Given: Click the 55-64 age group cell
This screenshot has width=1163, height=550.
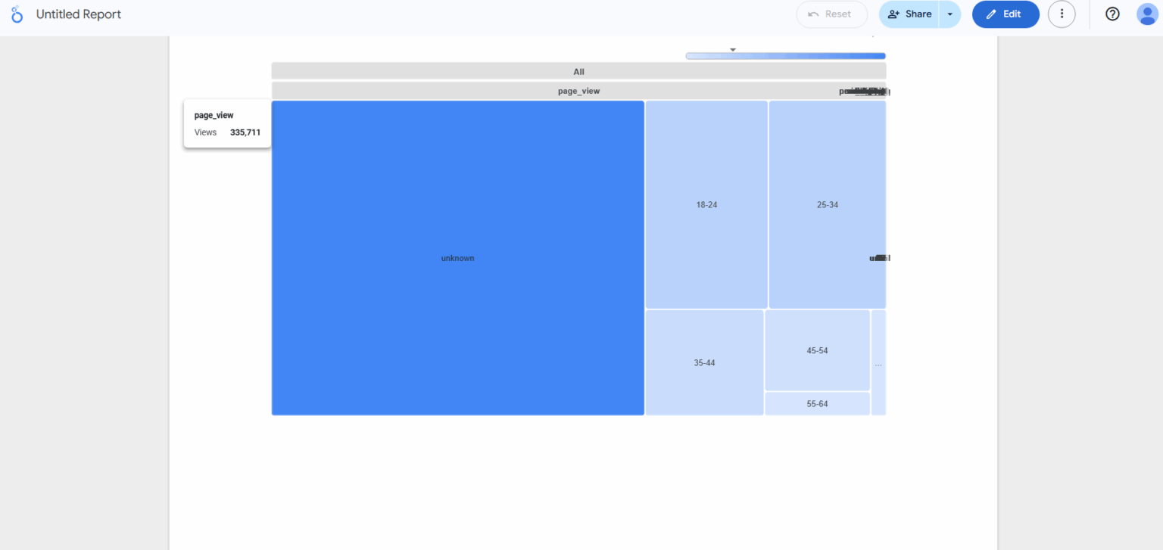Looking at the screenshot, I should (x=817, y=403).
